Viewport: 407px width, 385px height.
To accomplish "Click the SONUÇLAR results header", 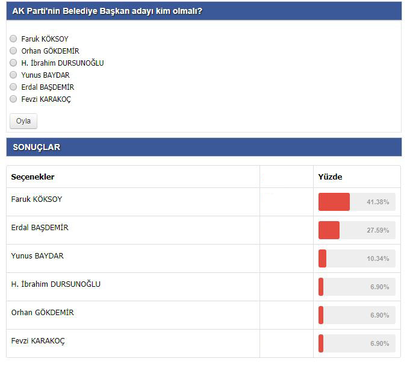I will pos(203,147).
